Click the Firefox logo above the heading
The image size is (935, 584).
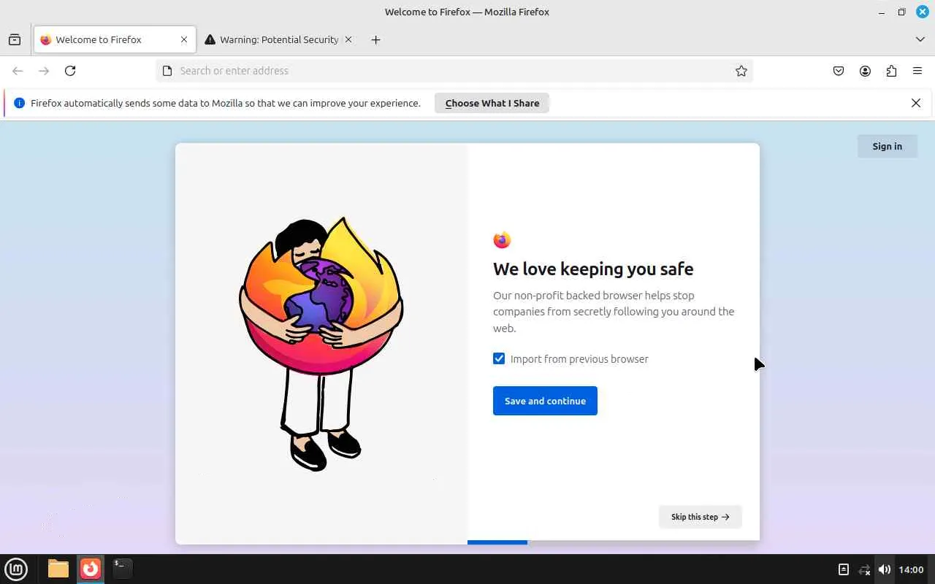(502, 239)
